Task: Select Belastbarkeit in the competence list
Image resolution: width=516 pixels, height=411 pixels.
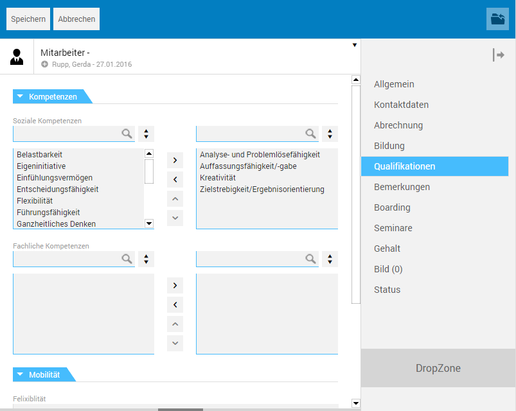Action: click(40, 155)
